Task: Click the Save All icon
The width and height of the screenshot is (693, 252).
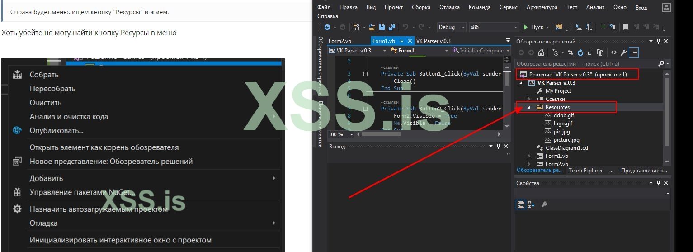Action: click(392, 27)
